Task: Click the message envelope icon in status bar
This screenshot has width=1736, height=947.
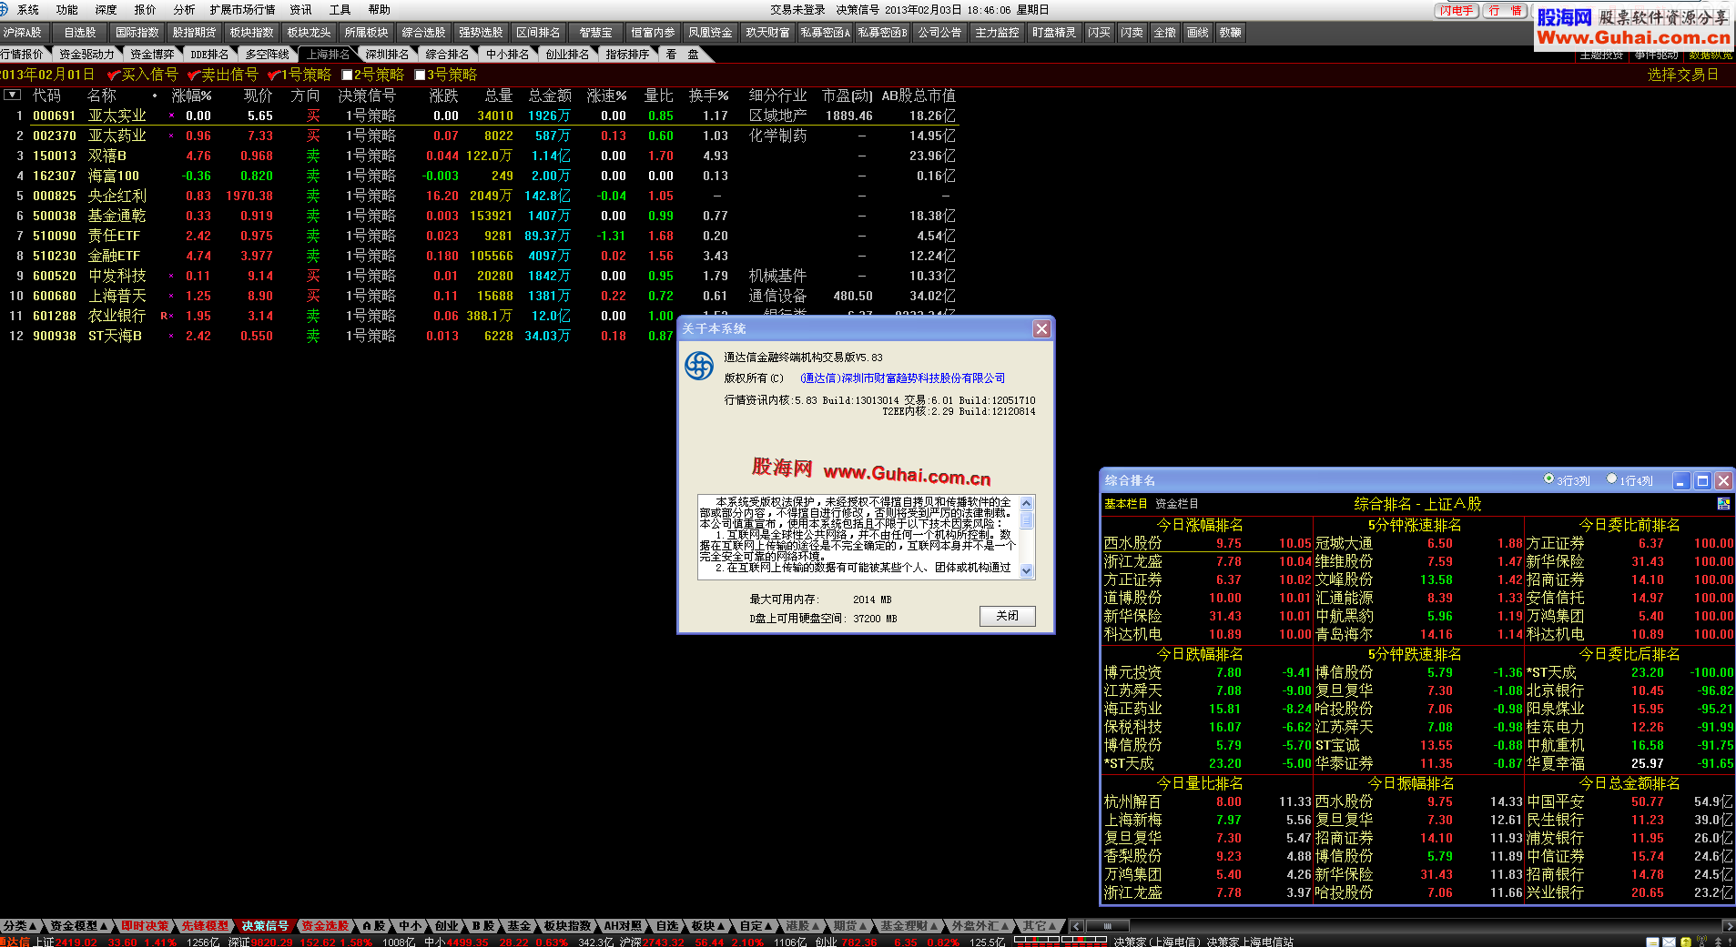Action: click(1670, 942)
